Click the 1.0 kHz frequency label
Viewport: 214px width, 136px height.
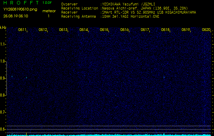[3, 61]
